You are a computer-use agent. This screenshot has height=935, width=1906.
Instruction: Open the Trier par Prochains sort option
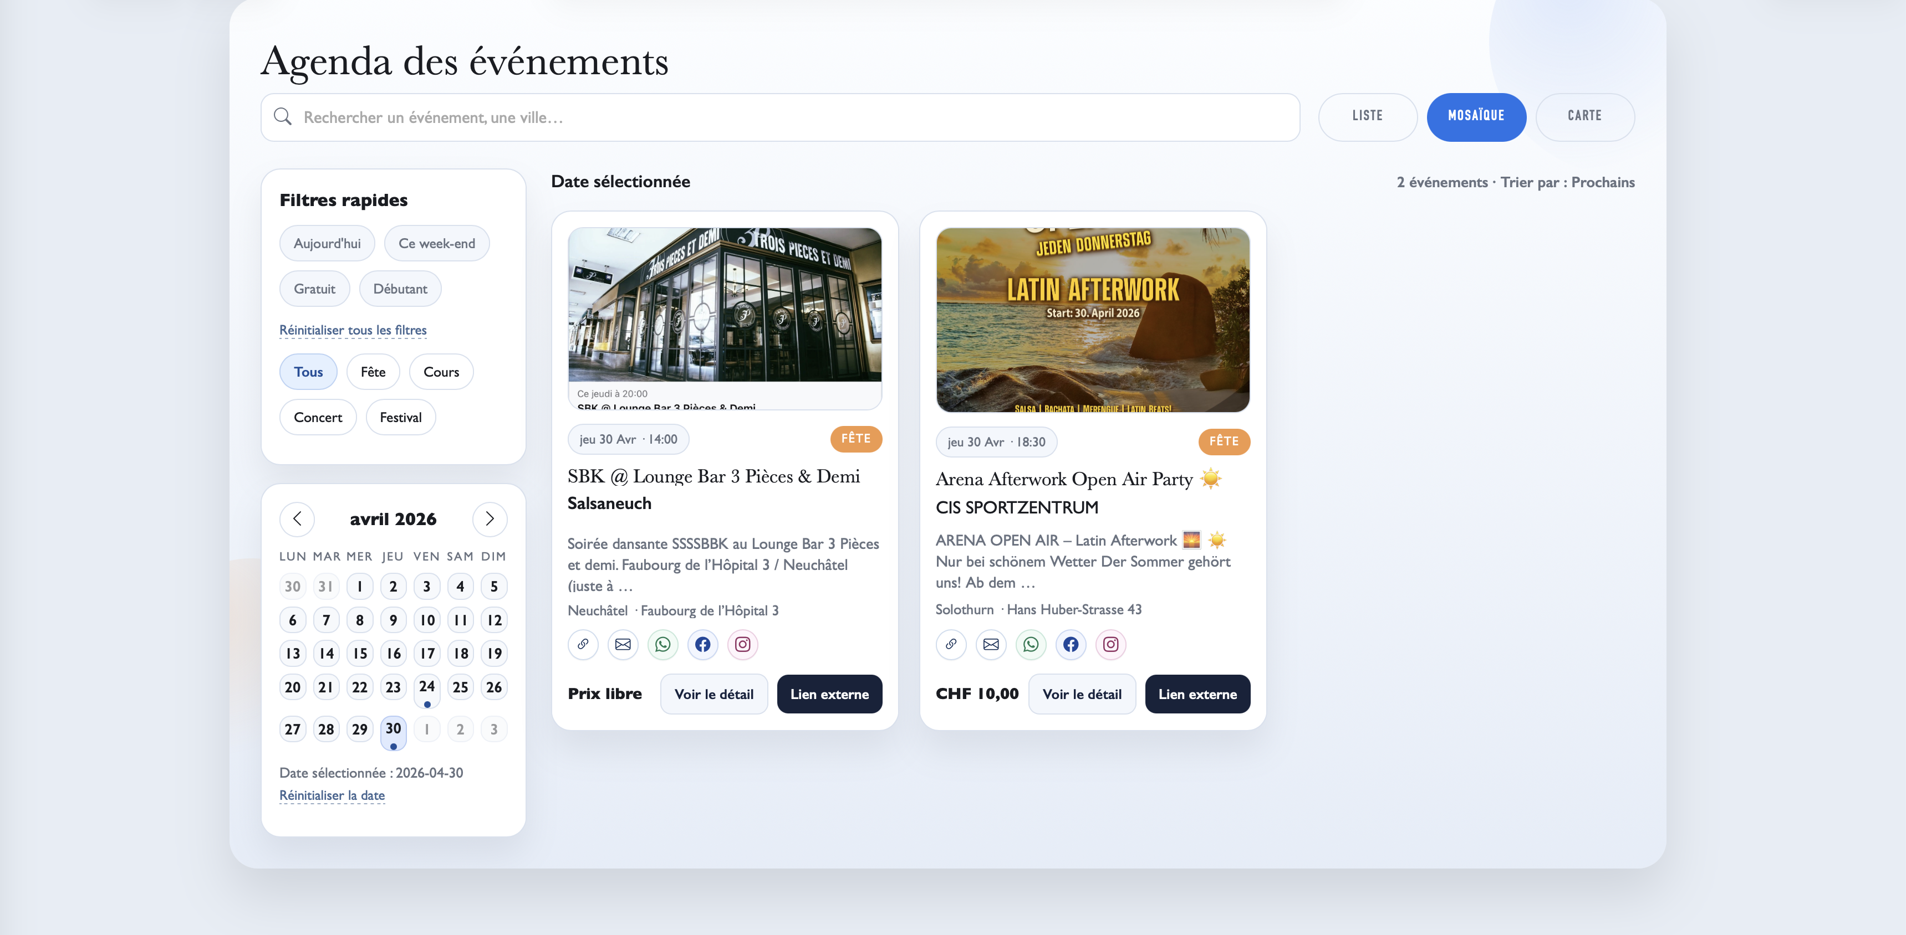1567,182
